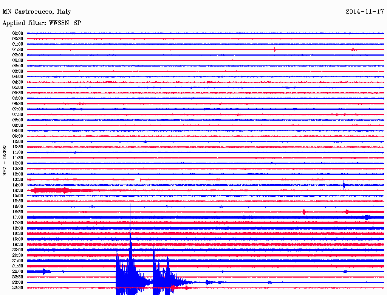Click the 05:00 time label
This screenshot has height=295, width=387.
click(x=18, y=87)
